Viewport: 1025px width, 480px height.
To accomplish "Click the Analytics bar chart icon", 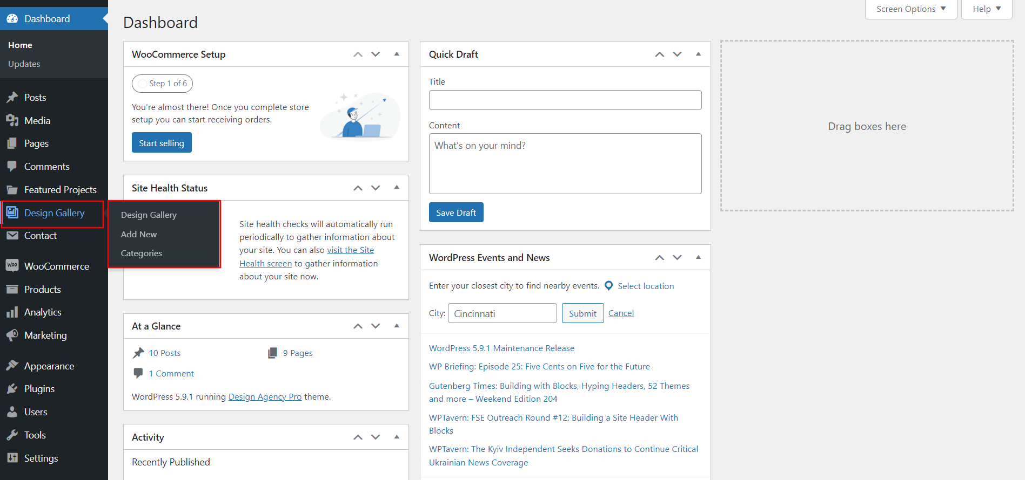I will [x=12, y=312].
